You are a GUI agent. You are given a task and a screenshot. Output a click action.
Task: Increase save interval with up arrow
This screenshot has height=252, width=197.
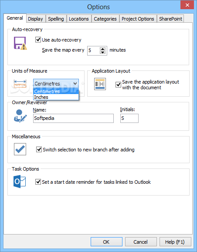point(102,49)
